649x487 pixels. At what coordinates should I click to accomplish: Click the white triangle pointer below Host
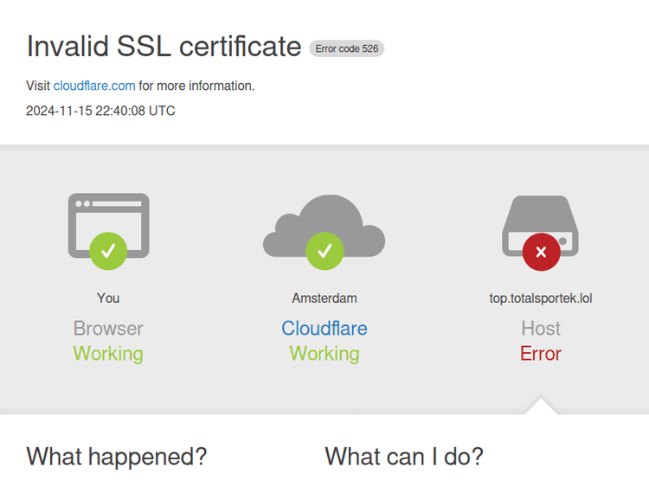(x=541, y=407)
